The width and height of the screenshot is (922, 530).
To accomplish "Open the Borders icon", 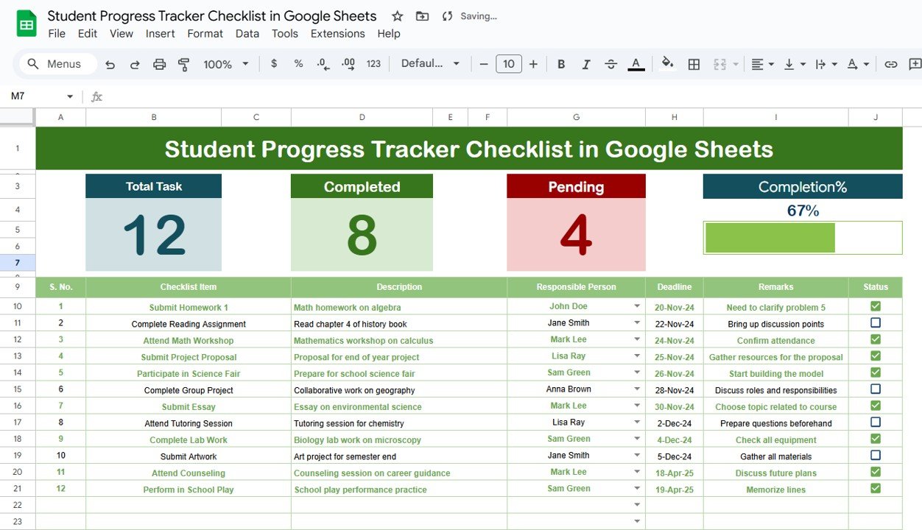I will 694,65.
